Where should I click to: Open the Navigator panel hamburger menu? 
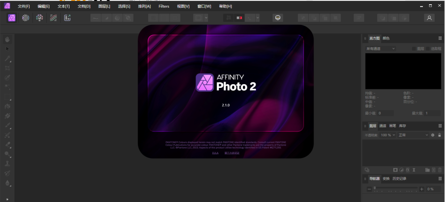(440, 179)
